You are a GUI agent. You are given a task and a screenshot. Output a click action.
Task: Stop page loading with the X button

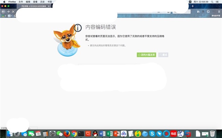click(x=13, y=12)
